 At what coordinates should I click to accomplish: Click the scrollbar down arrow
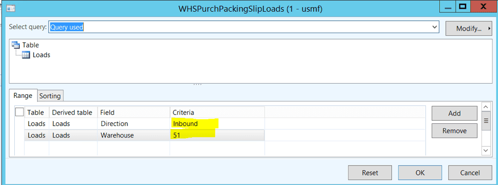[x=486, y=150]
